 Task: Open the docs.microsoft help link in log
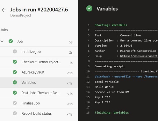(x=139, y=56)
